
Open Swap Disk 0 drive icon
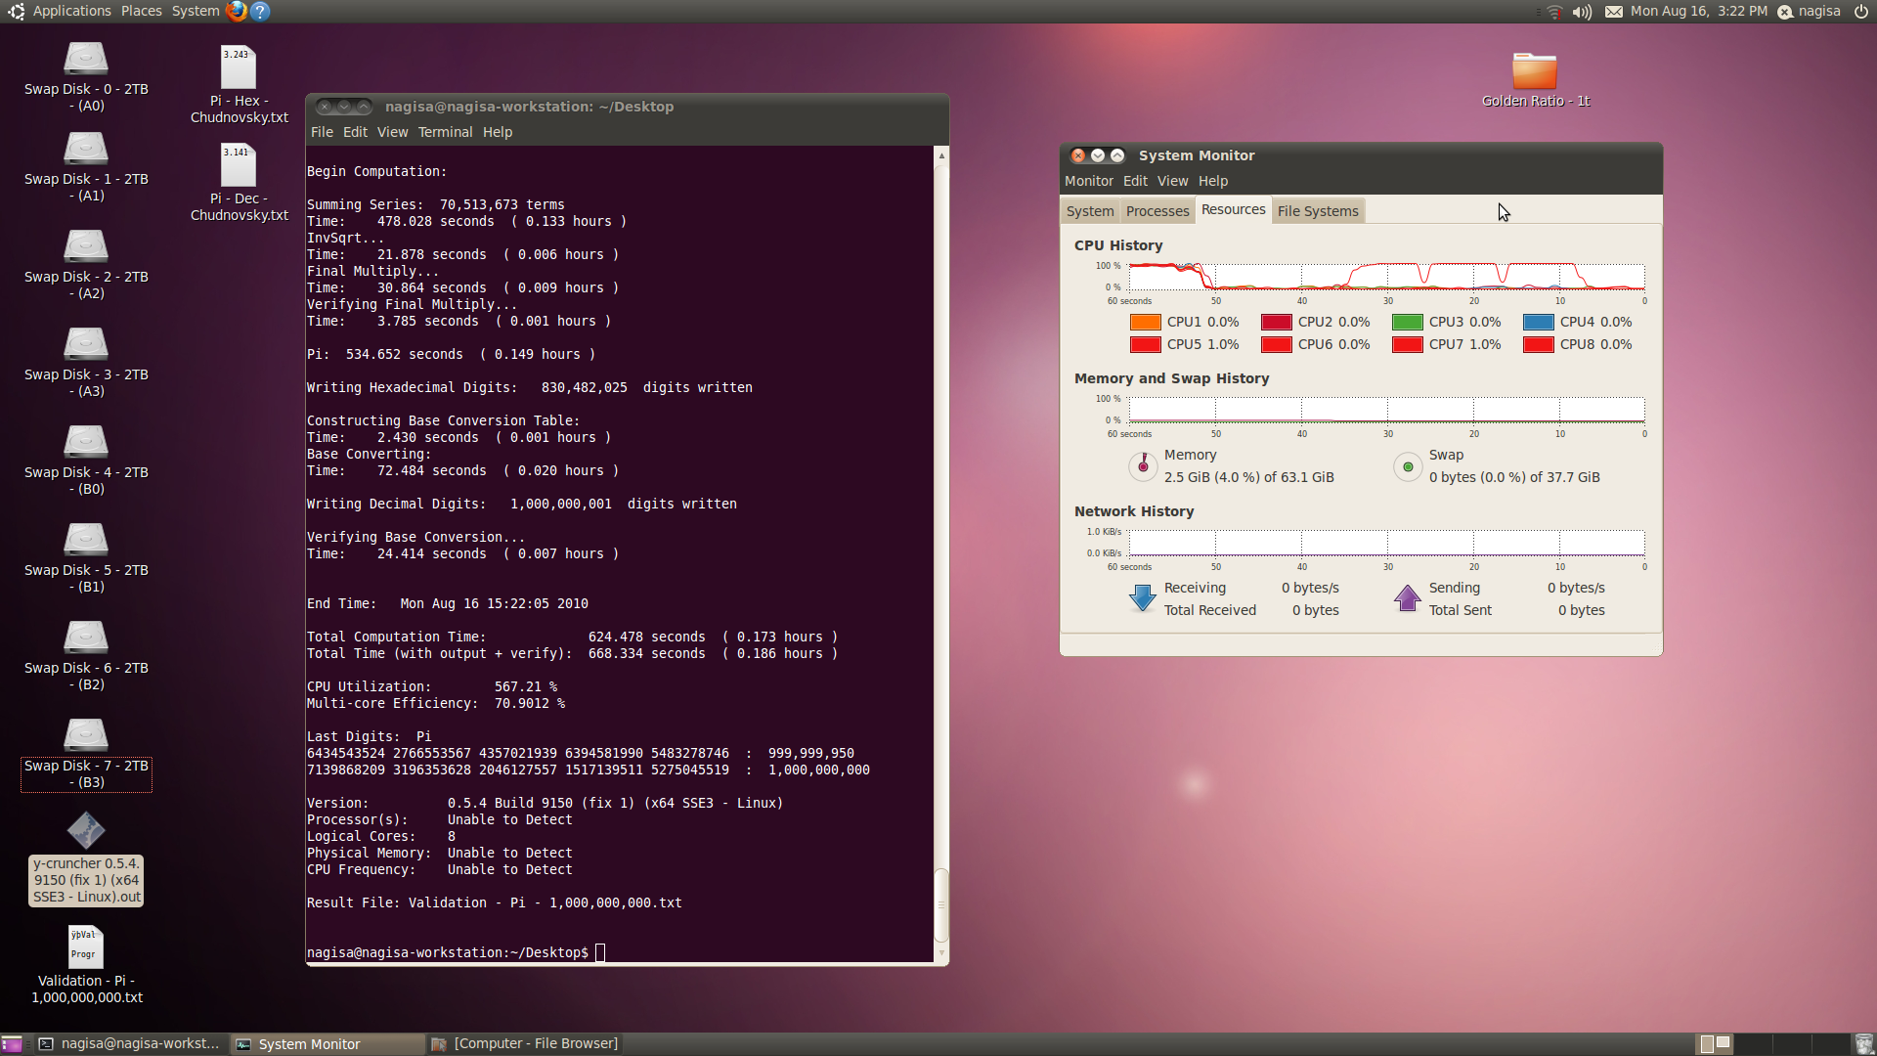point(86,59)
